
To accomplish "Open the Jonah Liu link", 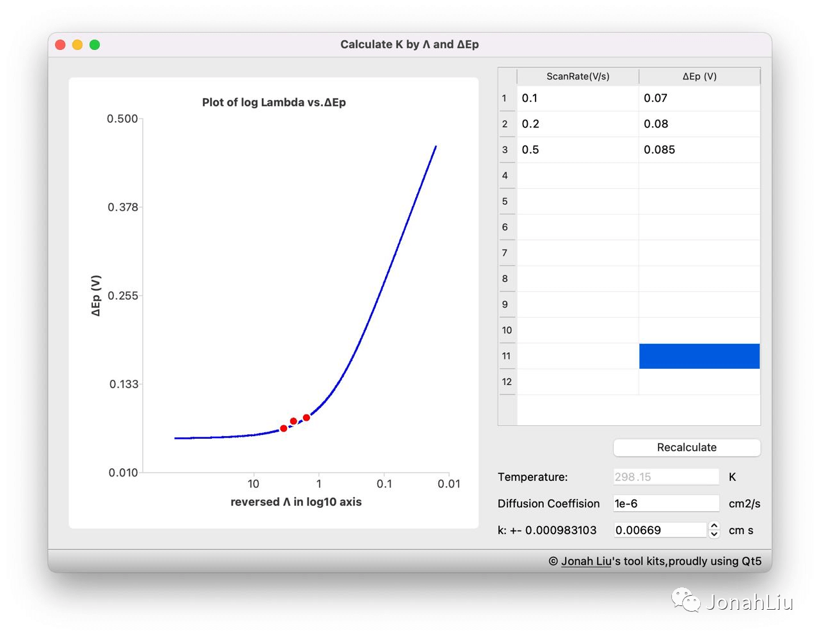I will pyautogui.click(x=586, y=561).
